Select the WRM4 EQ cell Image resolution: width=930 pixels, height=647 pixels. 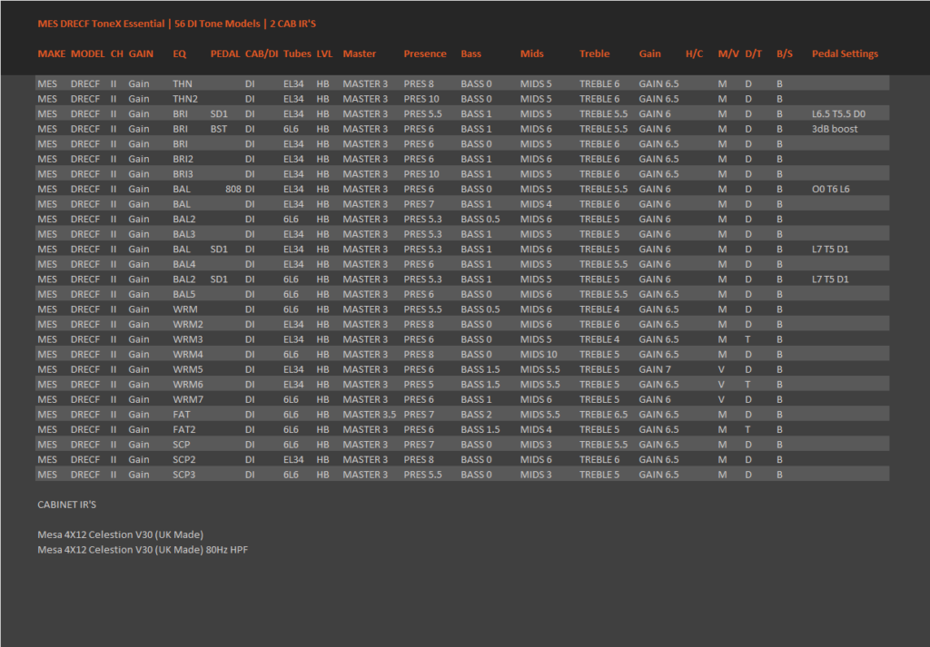click(187, 354)
